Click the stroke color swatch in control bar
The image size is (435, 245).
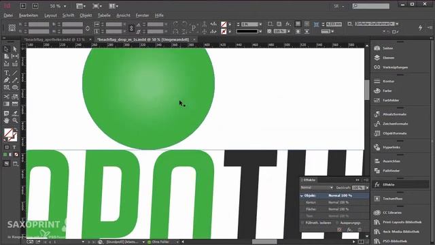[x=224, y=31]
